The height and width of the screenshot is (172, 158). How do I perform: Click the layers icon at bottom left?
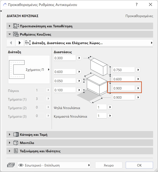11,165
